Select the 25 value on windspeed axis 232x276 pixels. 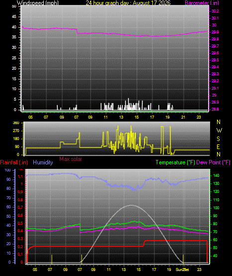[14, 58]
